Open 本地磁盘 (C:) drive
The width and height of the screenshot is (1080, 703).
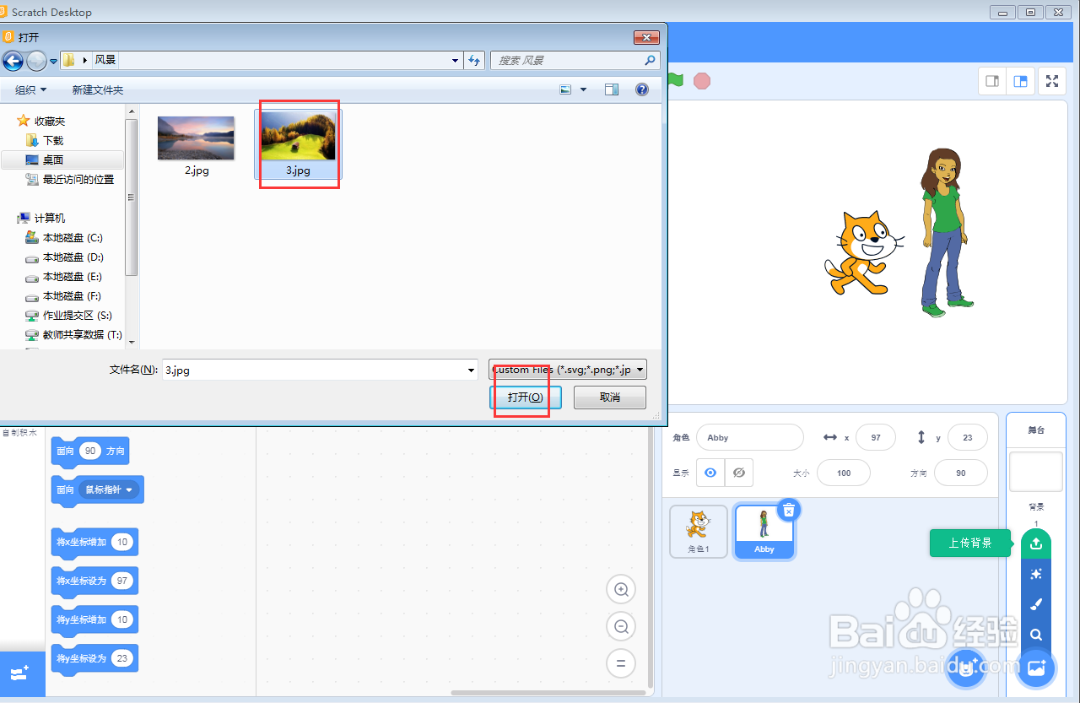click(73, 238)
